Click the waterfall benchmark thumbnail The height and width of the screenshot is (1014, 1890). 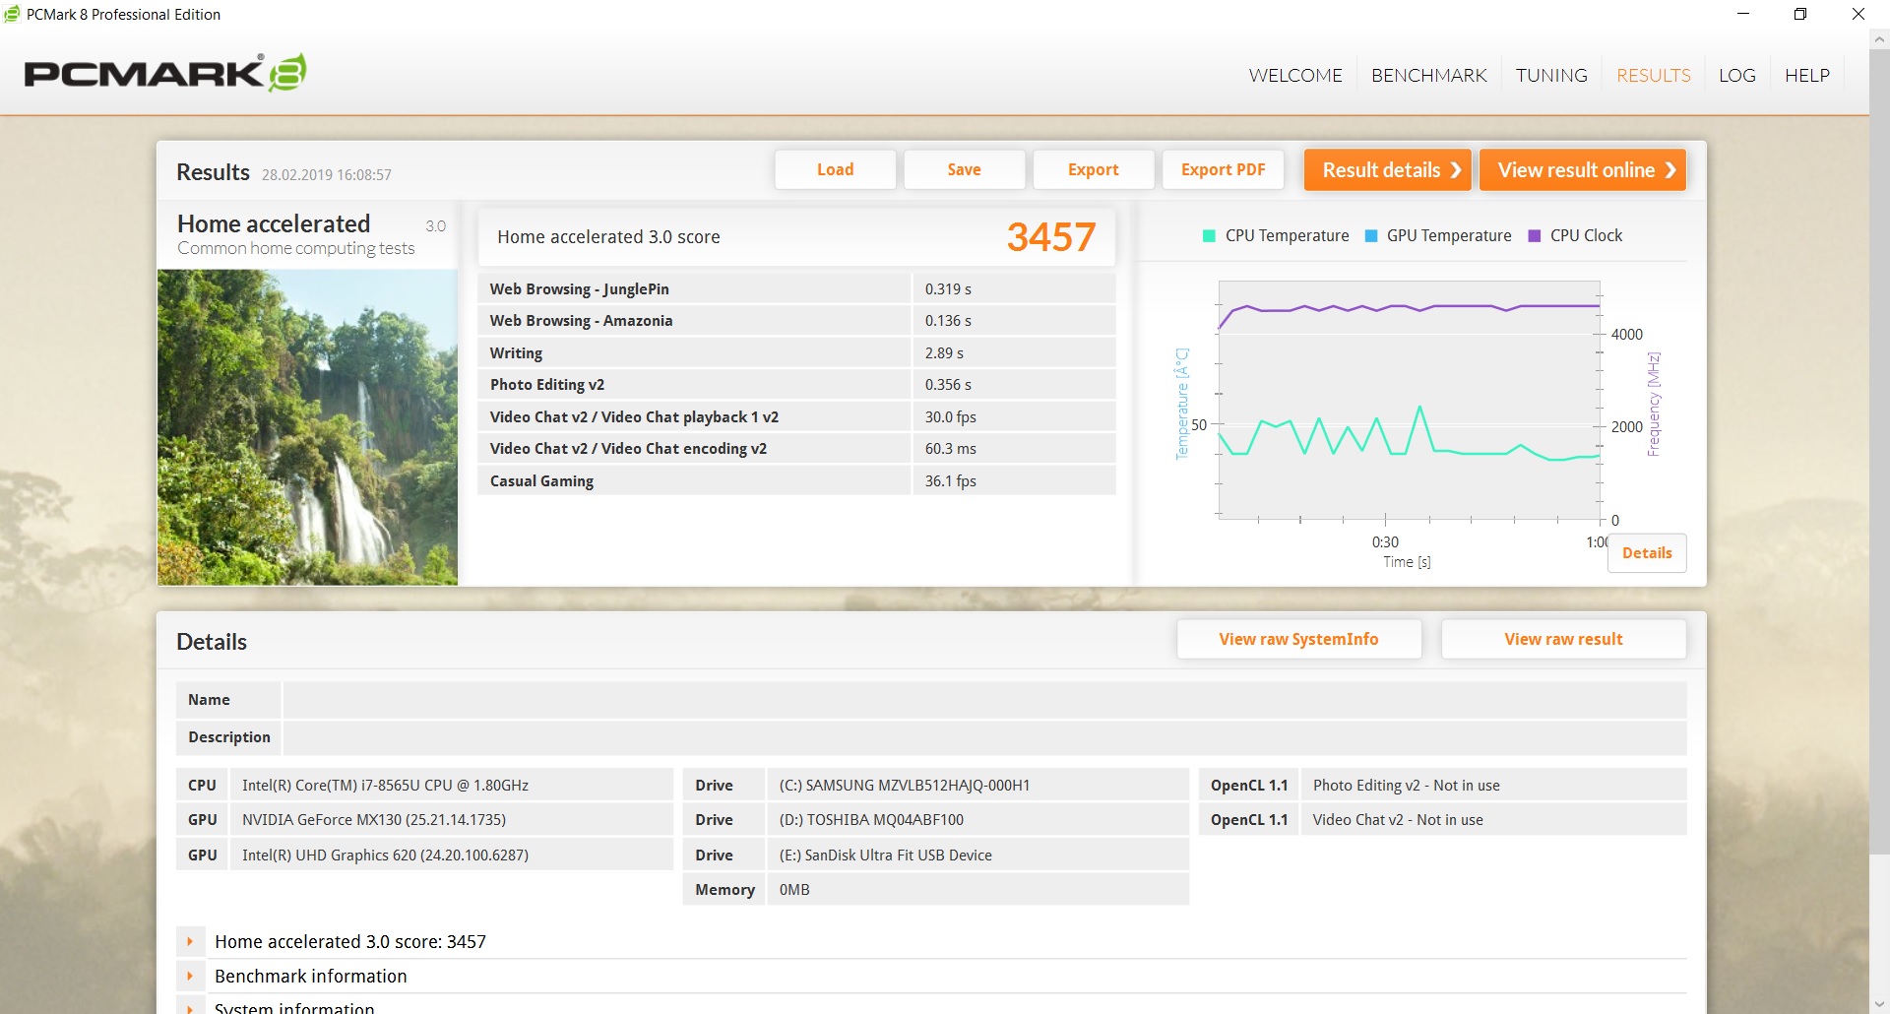click(307, 427)
